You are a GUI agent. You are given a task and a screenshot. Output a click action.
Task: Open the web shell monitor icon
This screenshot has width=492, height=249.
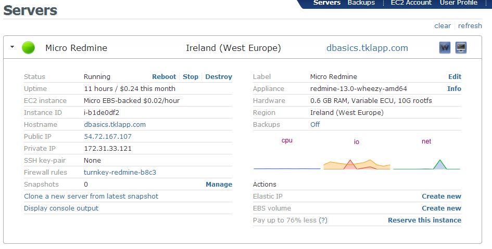point(461,48)
